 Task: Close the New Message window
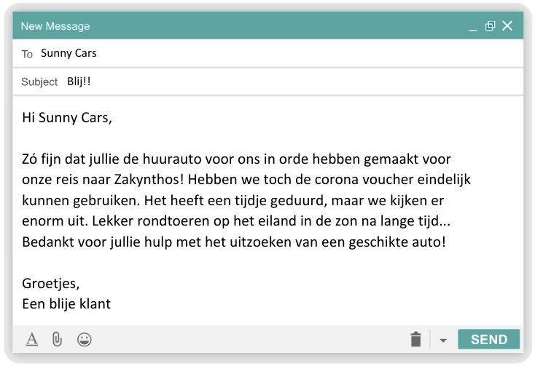click(x=507, y=25)
